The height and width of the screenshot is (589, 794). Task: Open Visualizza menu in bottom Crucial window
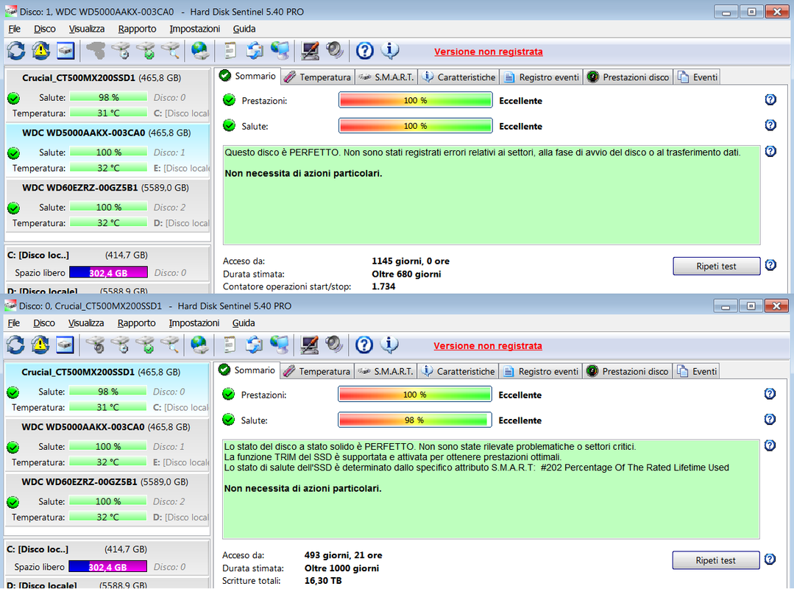[86, 323]
